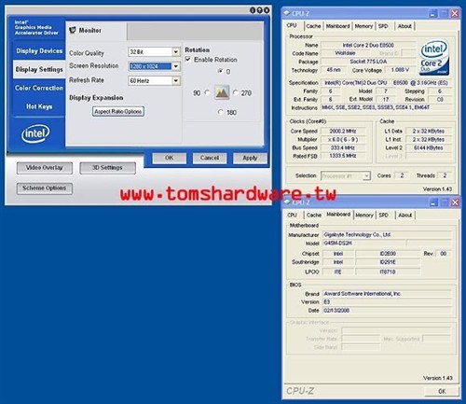Expand the Screen Resolution dropdown list
Screen dimensions: 466x404
[176, 66]
